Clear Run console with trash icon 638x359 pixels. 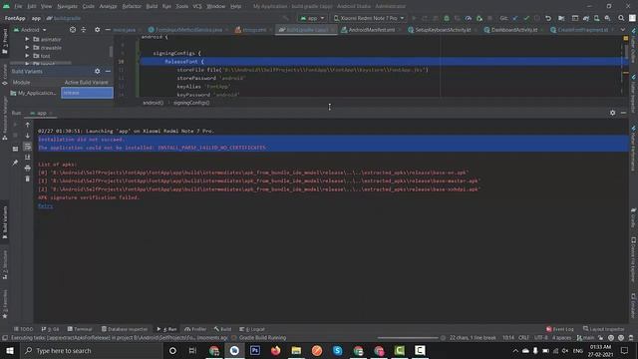point(27,179)
